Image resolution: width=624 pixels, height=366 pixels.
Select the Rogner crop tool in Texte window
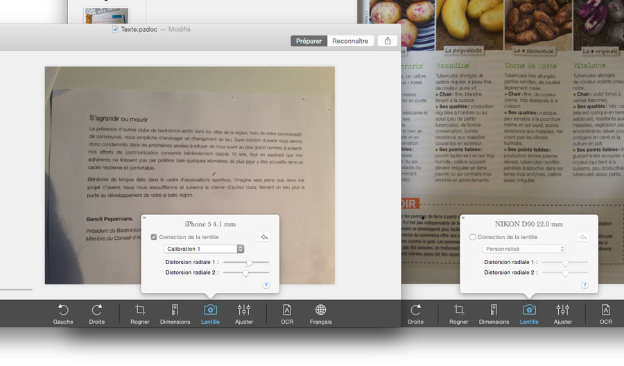pos(139,314)
